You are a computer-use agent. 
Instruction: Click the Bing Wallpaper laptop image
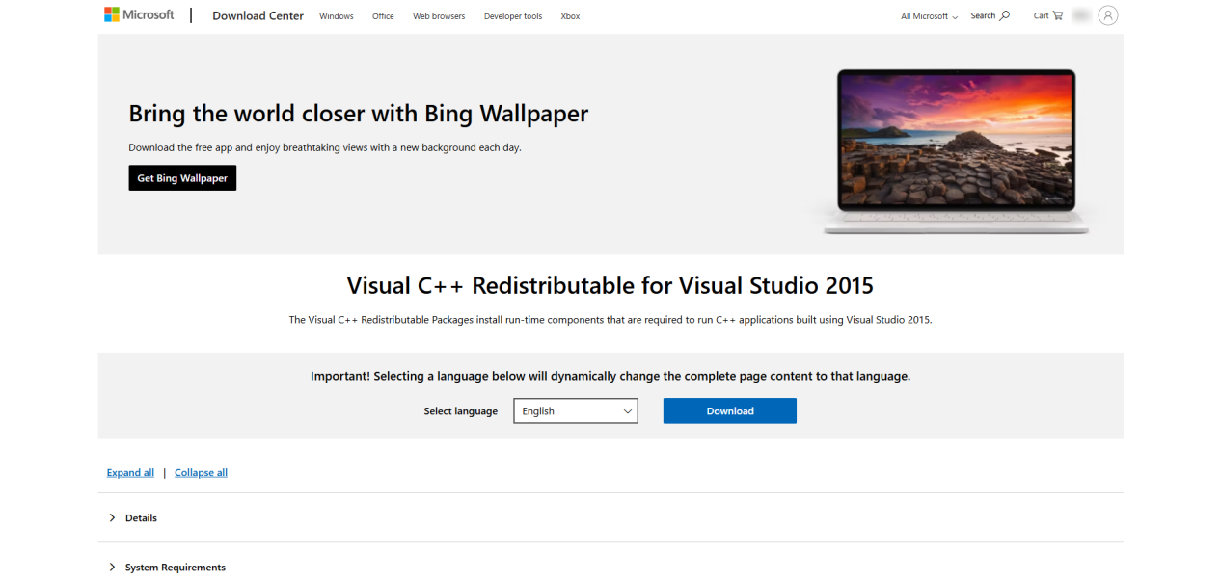tap(955, 149)
